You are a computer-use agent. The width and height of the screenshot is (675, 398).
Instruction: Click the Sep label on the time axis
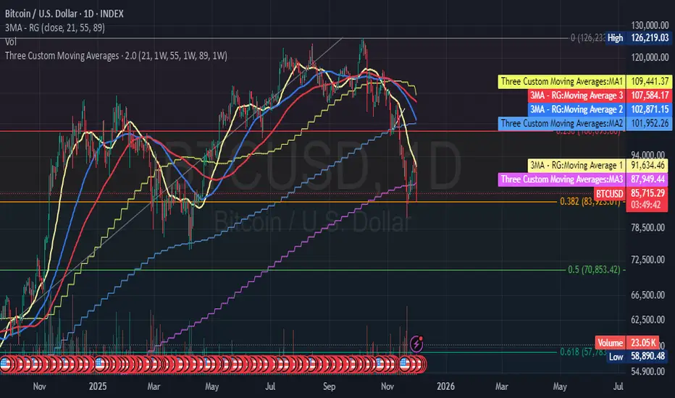tap(329, 386)
